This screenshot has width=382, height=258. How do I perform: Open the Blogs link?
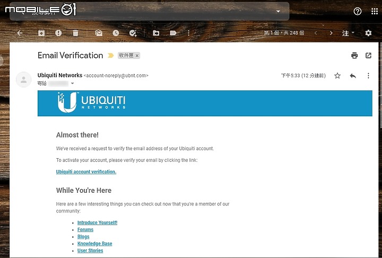83,237
